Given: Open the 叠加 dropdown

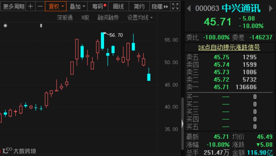Looking at the screenshot, I should (x=77, y=6).
